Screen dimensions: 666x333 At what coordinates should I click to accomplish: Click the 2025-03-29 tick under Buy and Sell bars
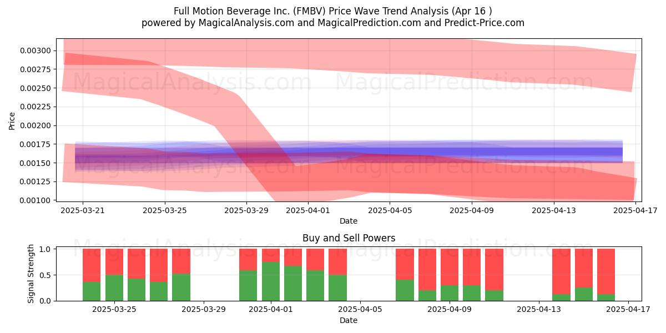(204, 310)
